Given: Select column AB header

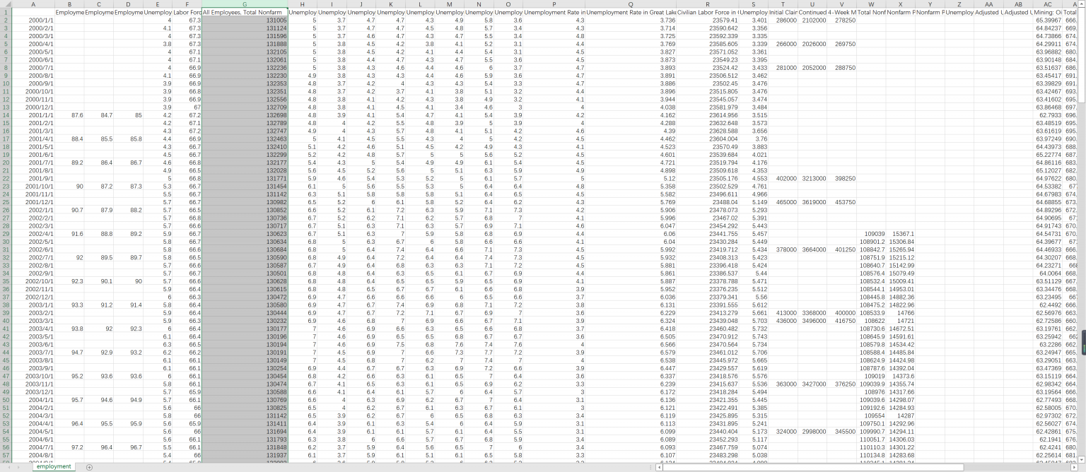Looking at the screenshot, I should (1018, 4).
